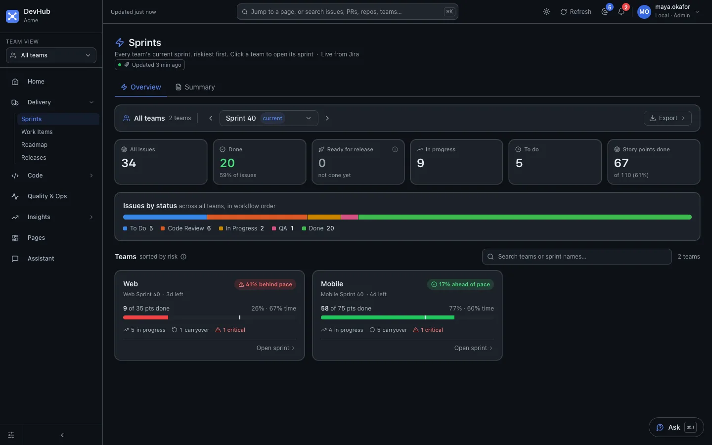Click the In progress 9 stat card
This screenshot has height=445, width=712.
tap(456, 162)
